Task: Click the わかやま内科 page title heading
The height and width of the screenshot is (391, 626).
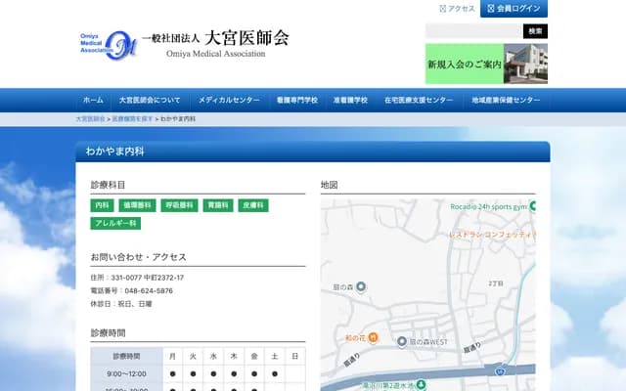Action: 115,152
